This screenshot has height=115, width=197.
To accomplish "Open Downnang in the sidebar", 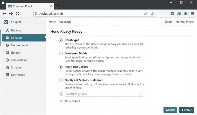I will coord(18,75).
